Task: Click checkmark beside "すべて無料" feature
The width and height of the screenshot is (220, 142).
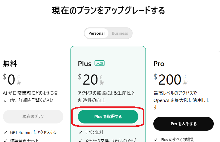Action: [80, 132]
